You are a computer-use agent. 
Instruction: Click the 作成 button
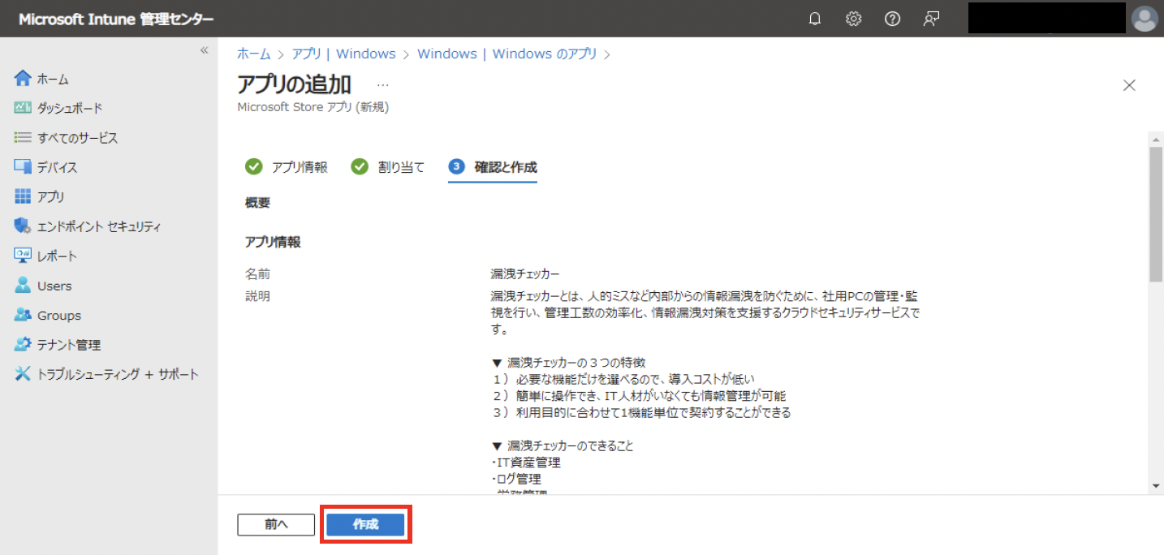point(365,524)
